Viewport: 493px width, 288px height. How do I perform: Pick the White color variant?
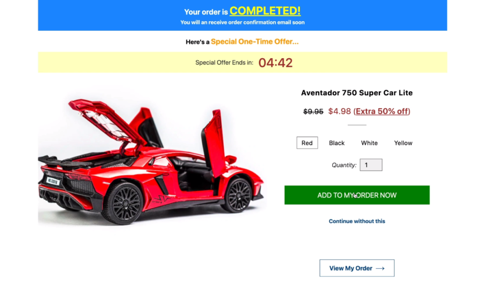click(369, 143)
